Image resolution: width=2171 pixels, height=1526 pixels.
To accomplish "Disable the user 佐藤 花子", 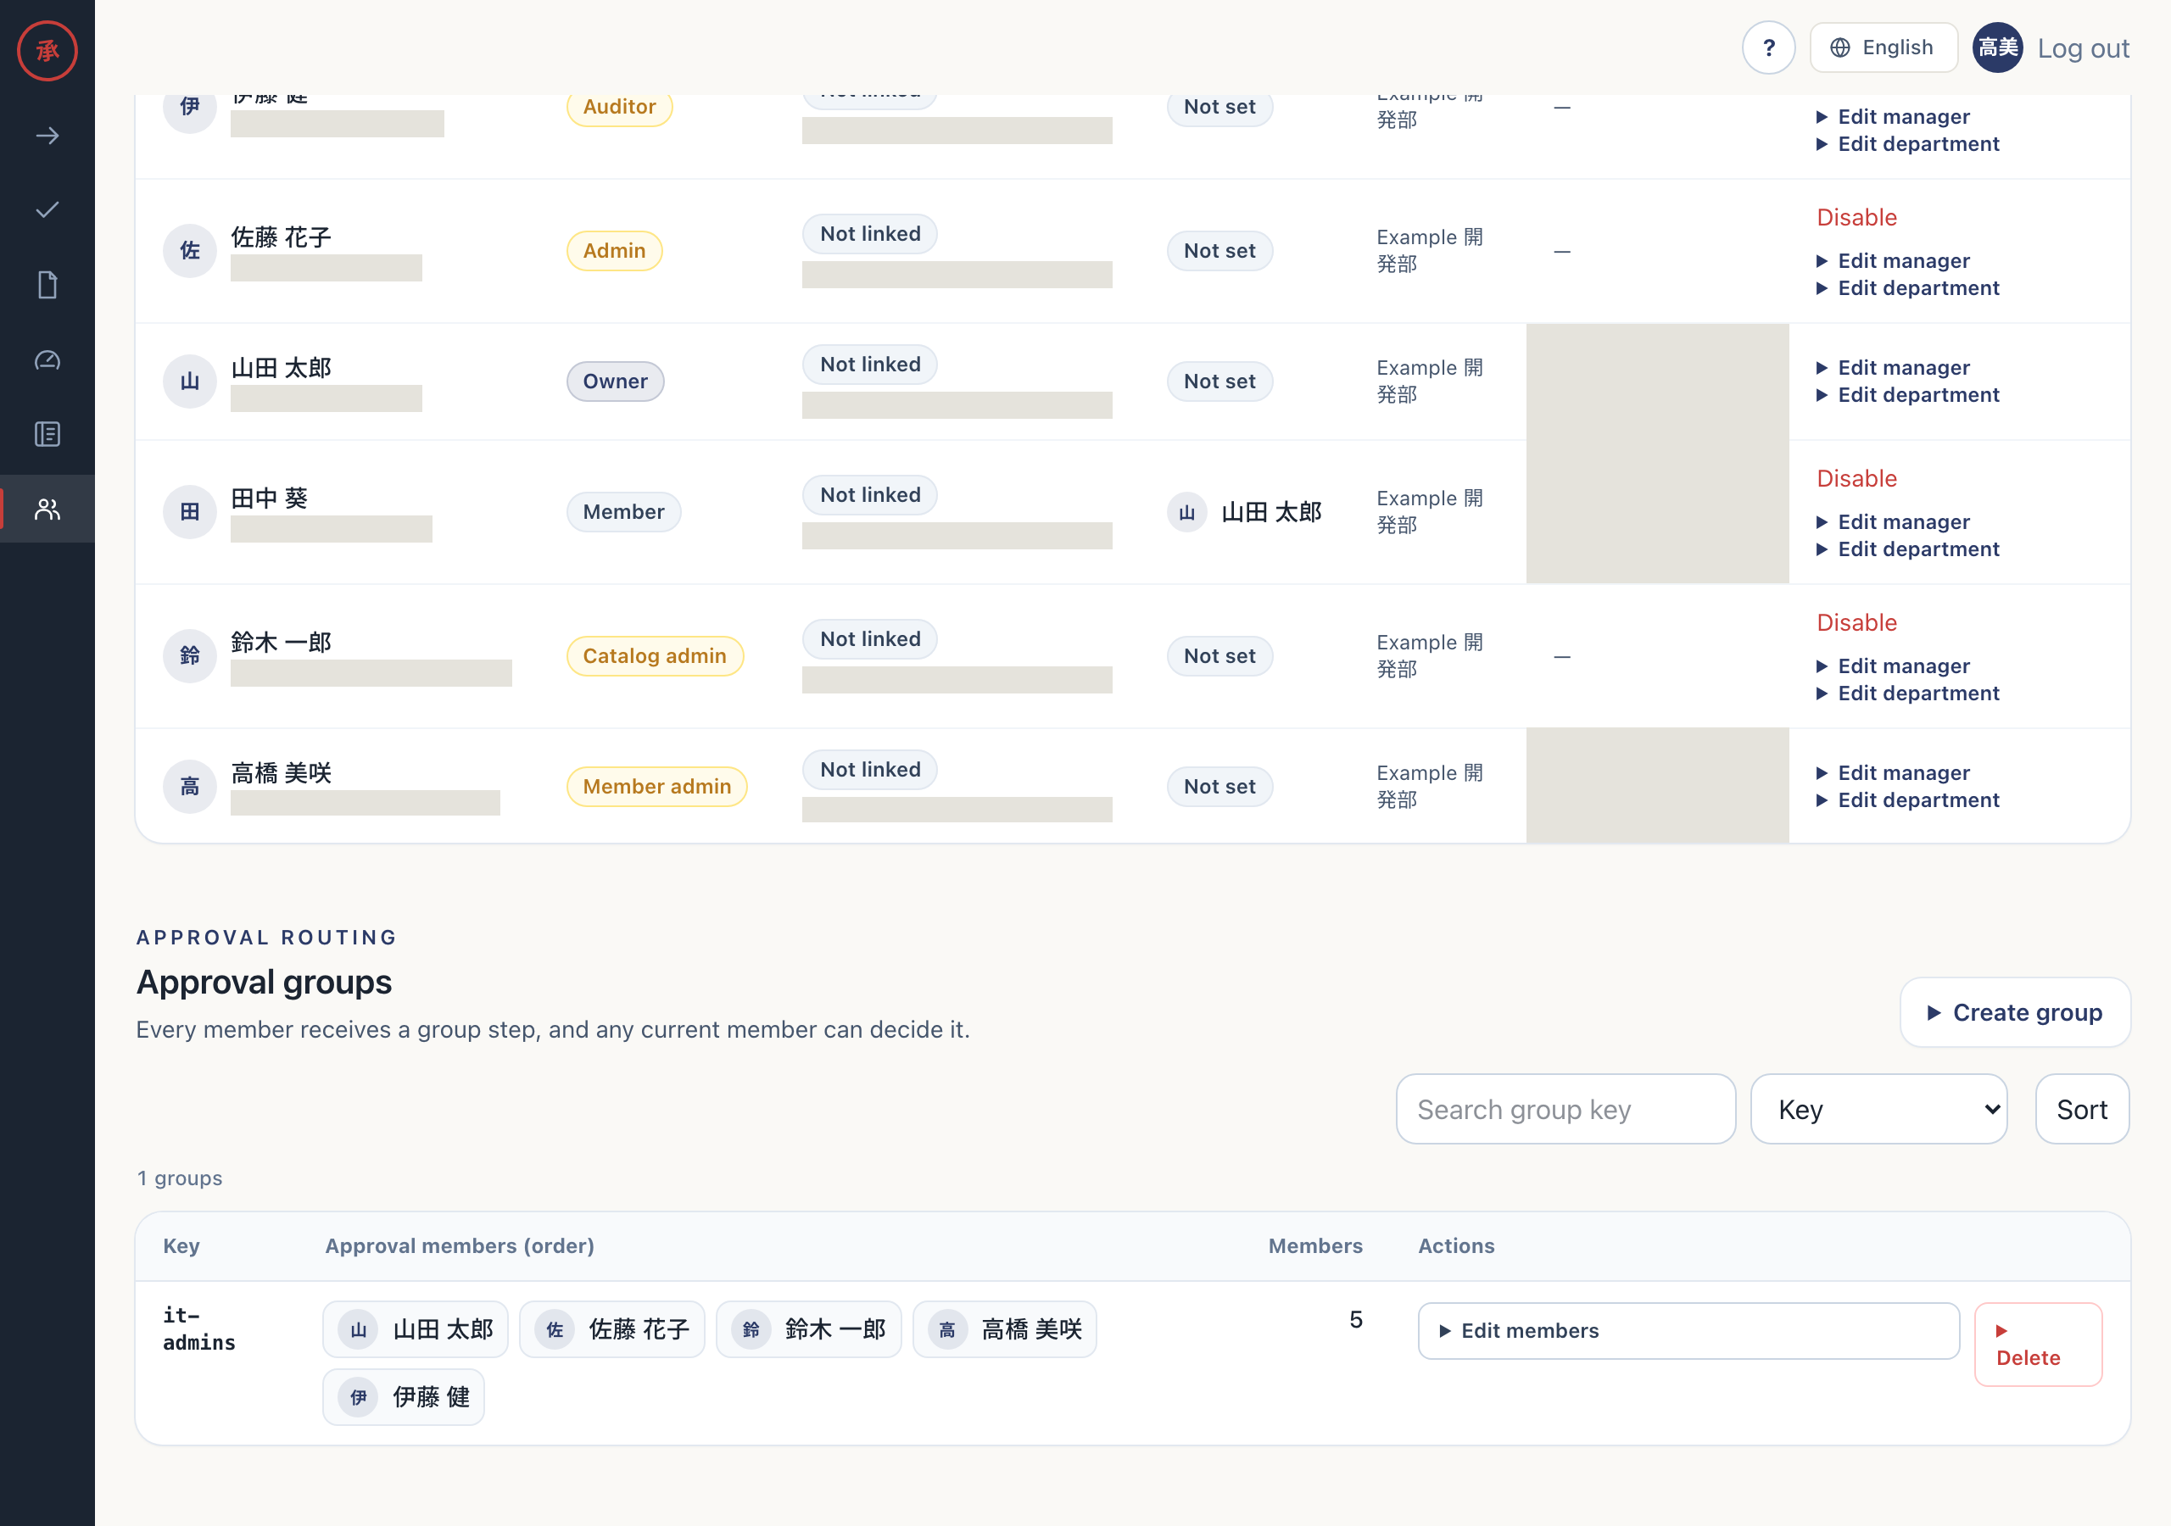I will 1856,218.
